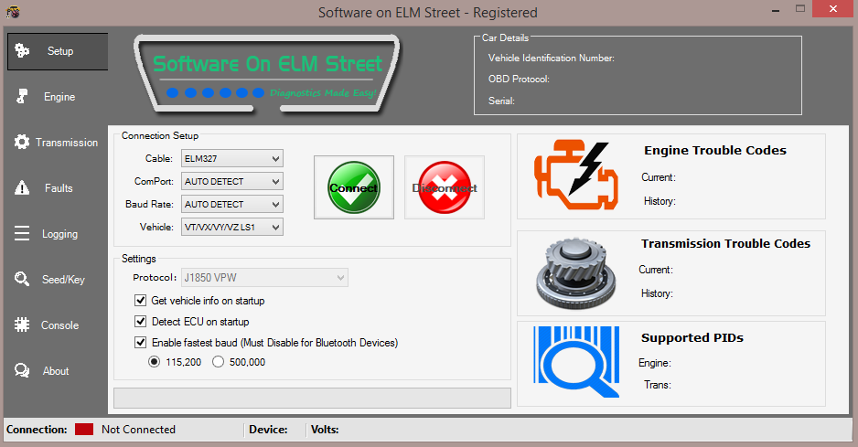Minimize the application window
Screen dimensions: 858x447
click(x=776, y=10)
